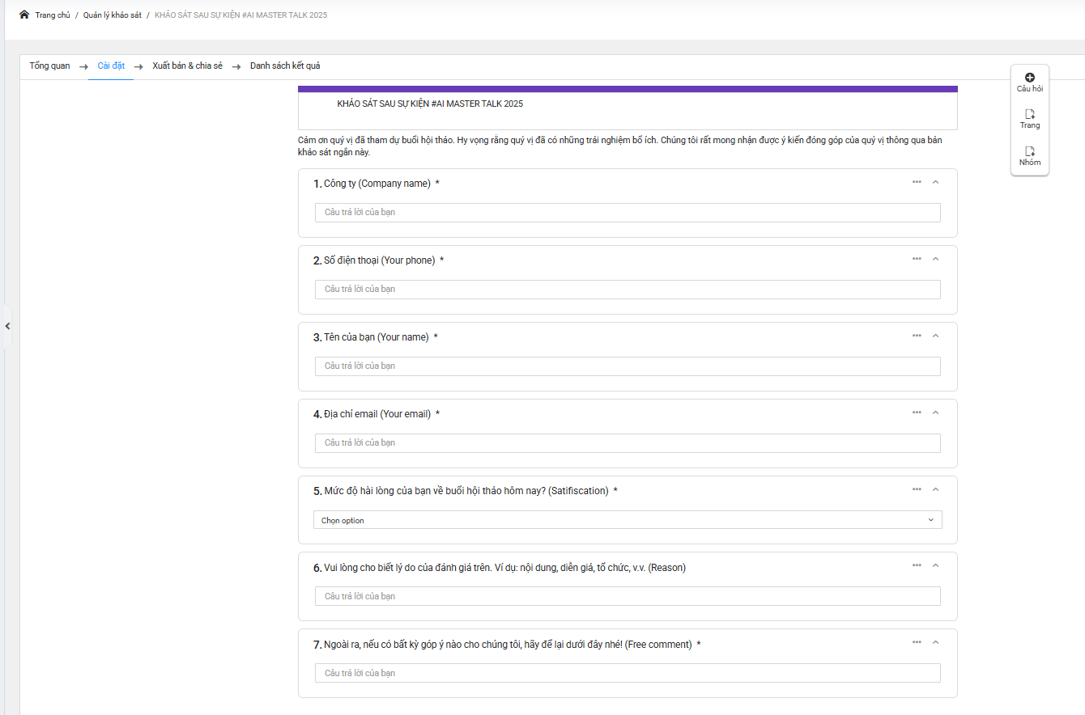Open the Danh sách kết quả tab
The image size is (1085, 715).
[x=284, y=66]
